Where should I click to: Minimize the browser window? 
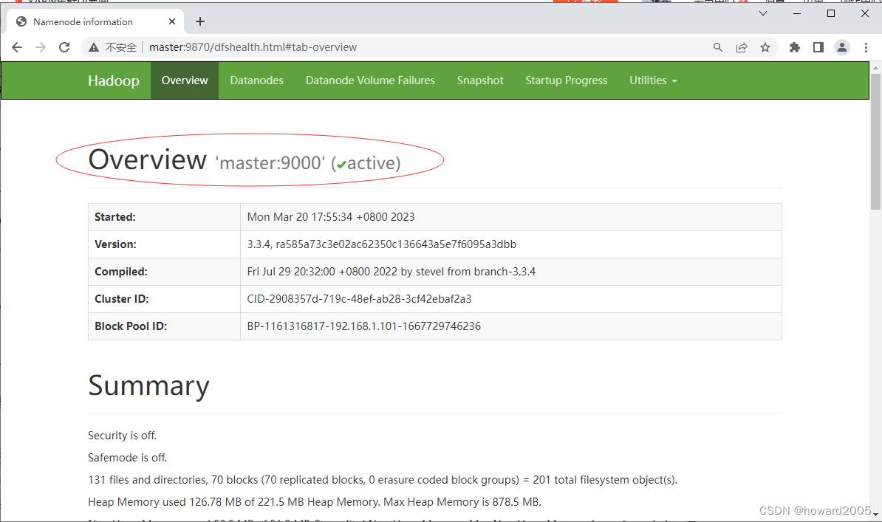[x=797, y=13]
